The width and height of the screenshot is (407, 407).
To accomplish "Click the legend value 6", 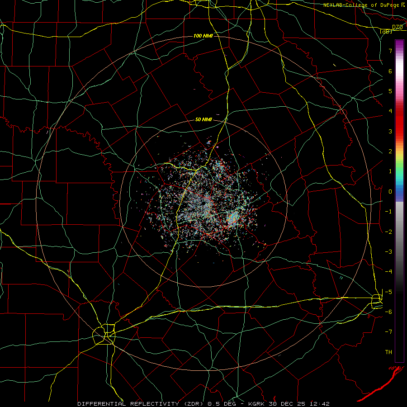I will click(x=390, y=71).
